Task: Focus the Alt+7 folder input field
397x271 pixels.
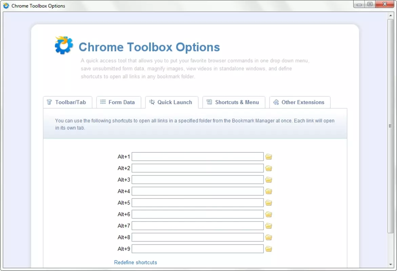Action: pos(198,226)
